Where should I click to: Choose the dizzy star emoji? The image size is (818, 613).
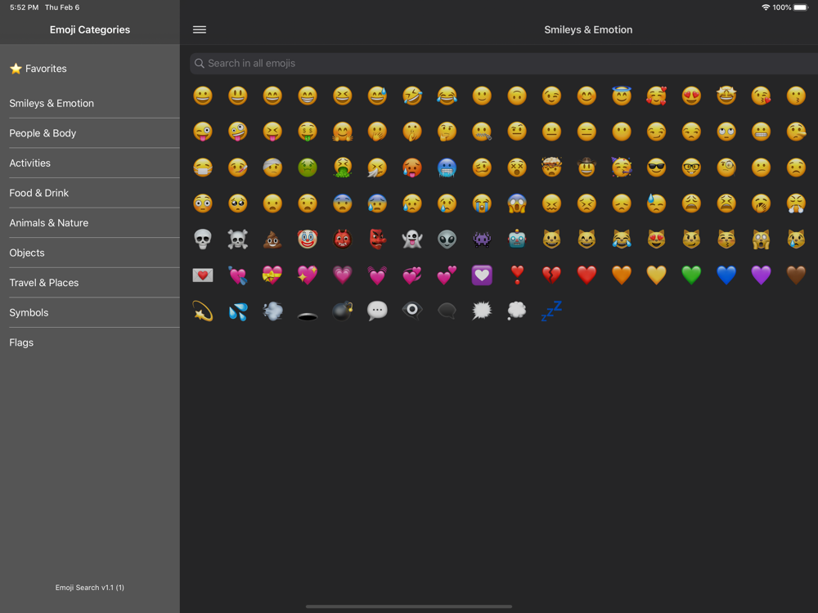point(203,311)
